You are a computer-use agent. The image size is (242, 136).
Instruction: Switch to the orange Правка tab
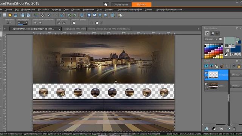pos(141,5)
